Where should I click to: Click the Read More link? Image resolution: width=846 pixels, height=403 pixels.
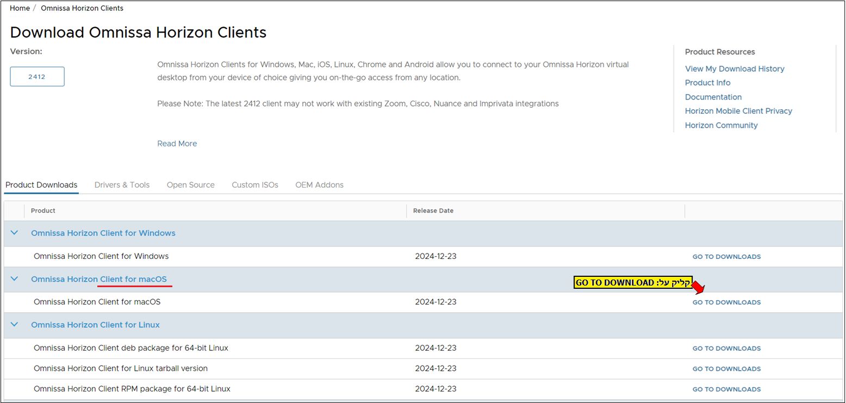177,144
